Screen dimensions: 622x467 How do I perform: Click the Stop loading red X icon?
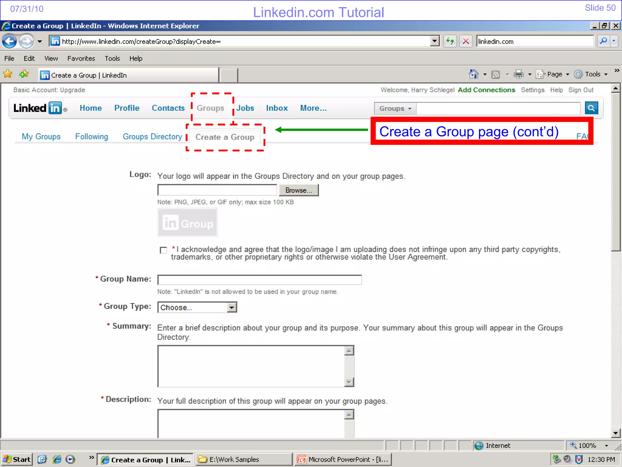tap(466, 41)
